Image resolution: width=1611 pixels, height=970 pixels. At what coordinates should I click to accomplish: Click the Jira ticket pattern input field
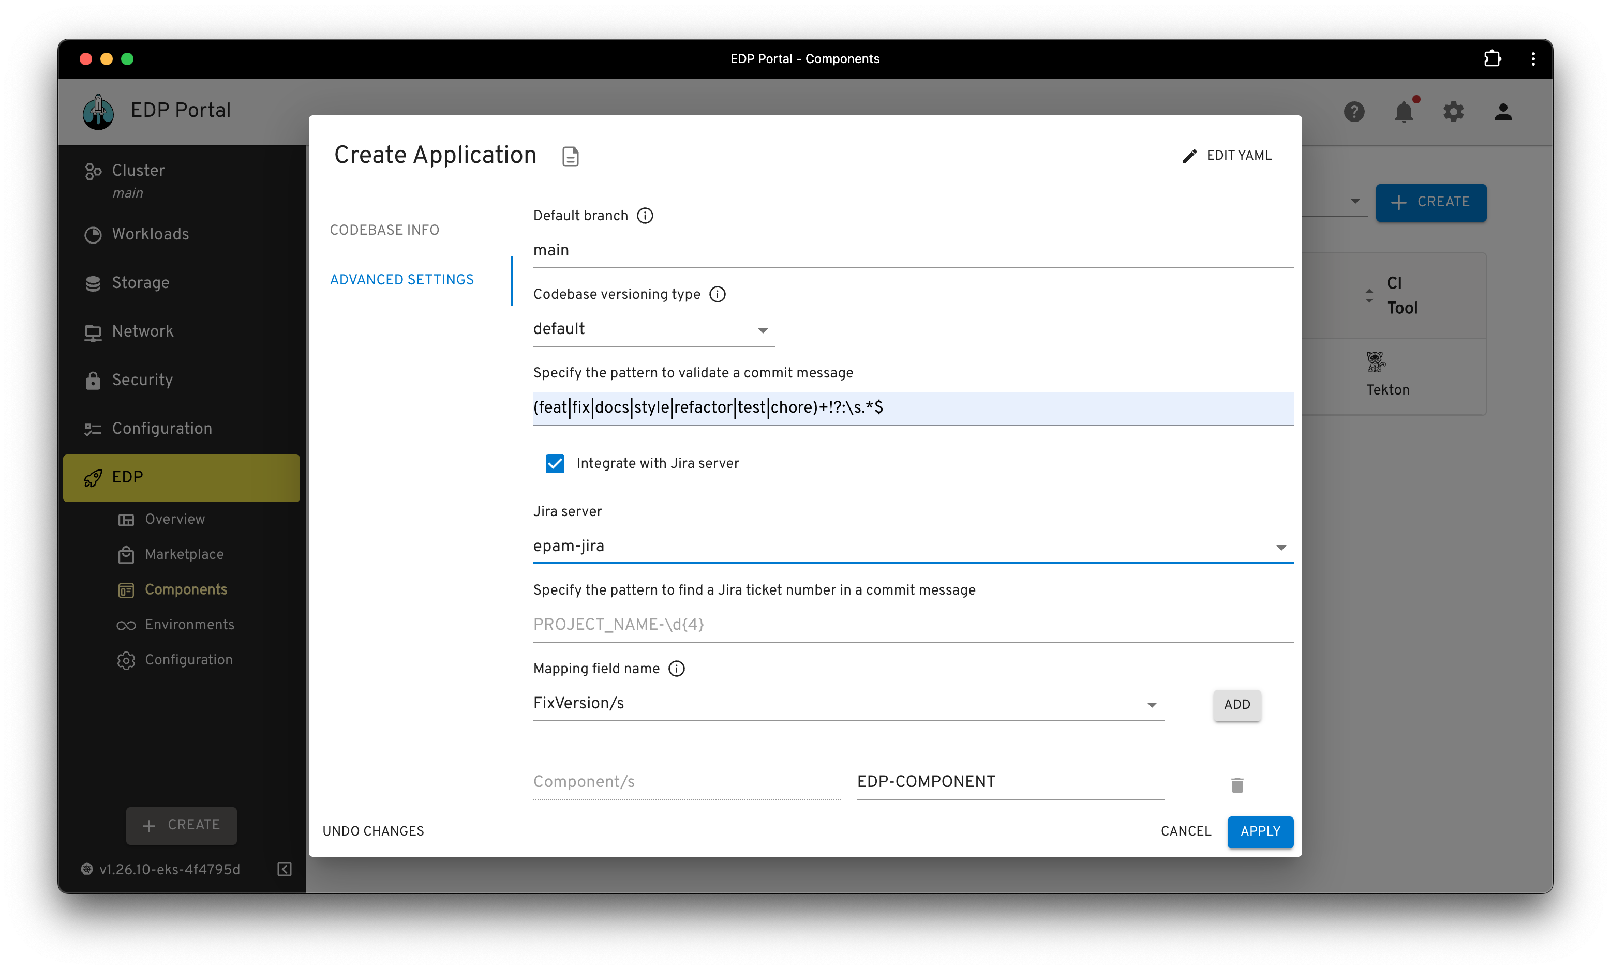[x=910, y=625]
